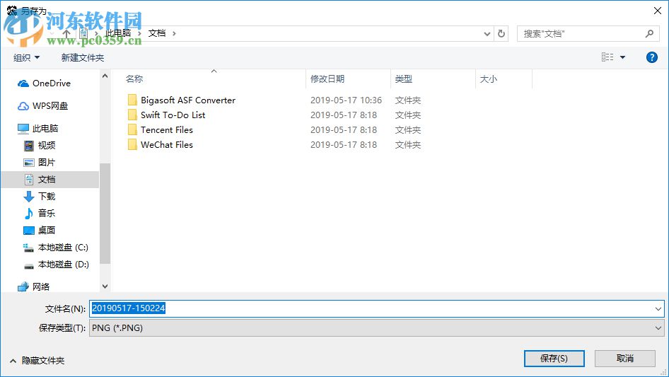Click the 下载 download arrow icon
The image size is (669, 377).
pos(28,197)
